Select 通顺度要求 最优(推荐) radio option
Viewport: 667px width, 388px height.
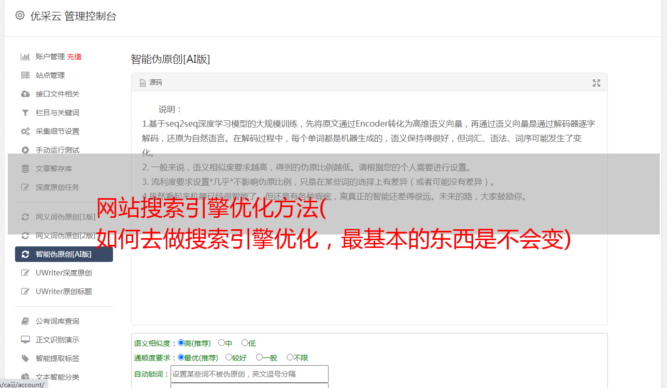point(181,357)
